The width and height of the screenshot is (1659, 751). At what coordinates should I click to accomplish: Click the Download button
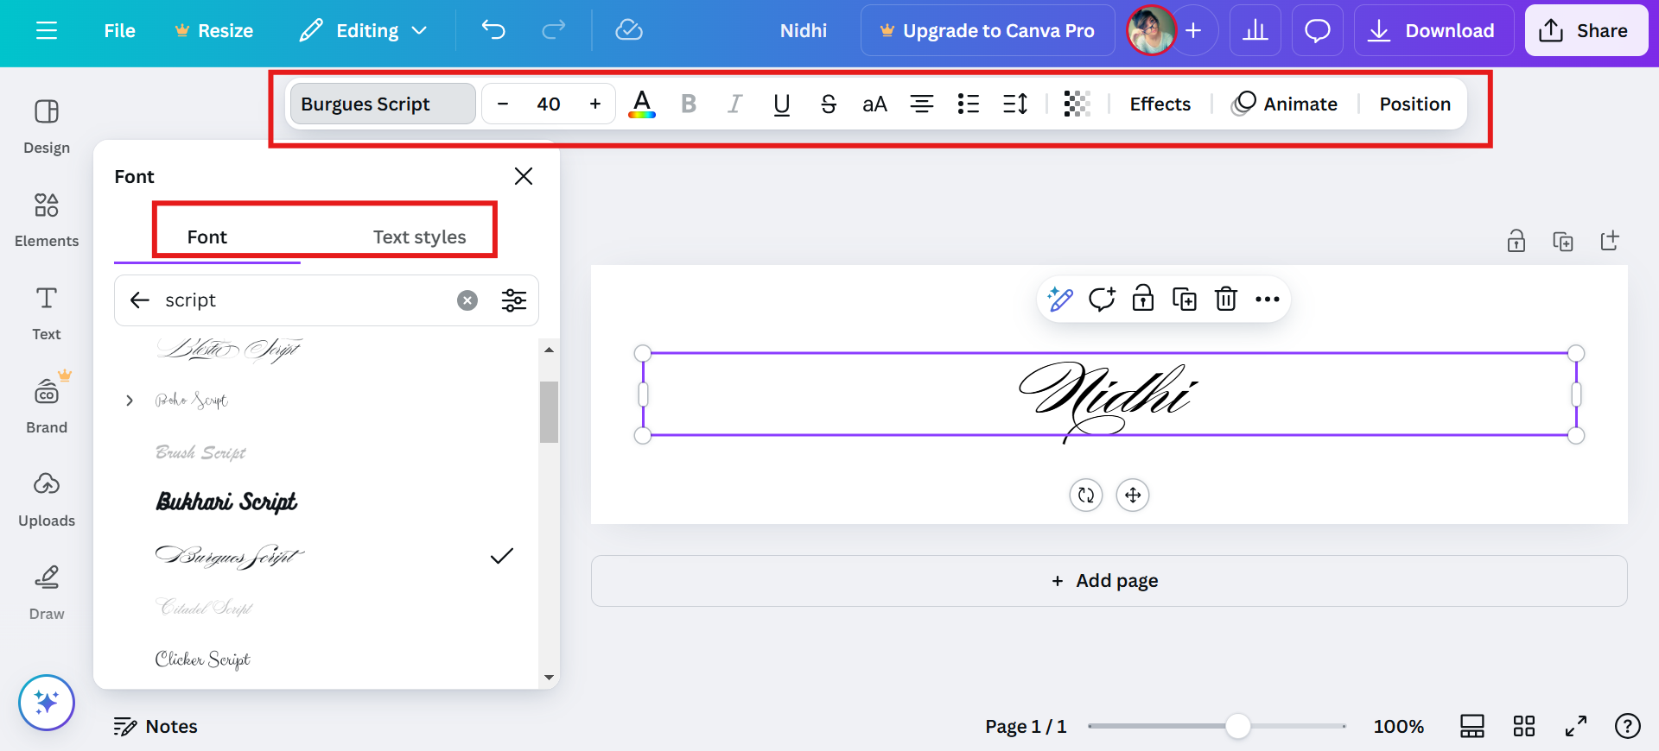click(1433, 31)
